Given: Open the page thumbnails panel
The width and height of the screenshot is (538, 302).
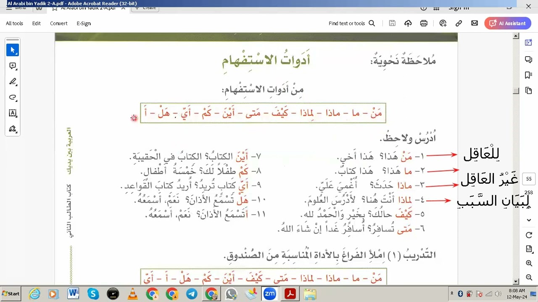Looking at the screenshot, I should (x=529, y=91).
